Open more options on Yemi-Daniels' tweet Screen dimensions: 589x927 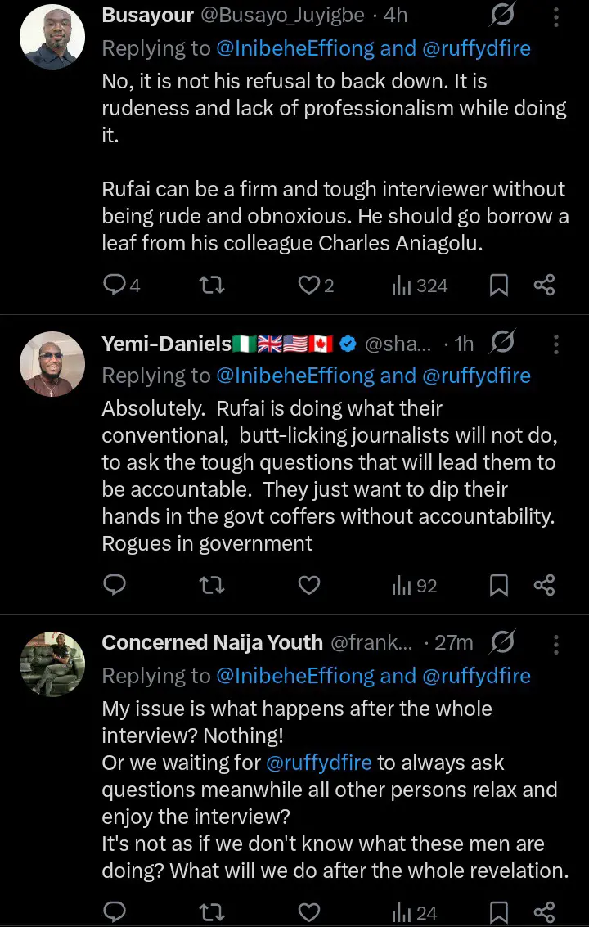555,344
